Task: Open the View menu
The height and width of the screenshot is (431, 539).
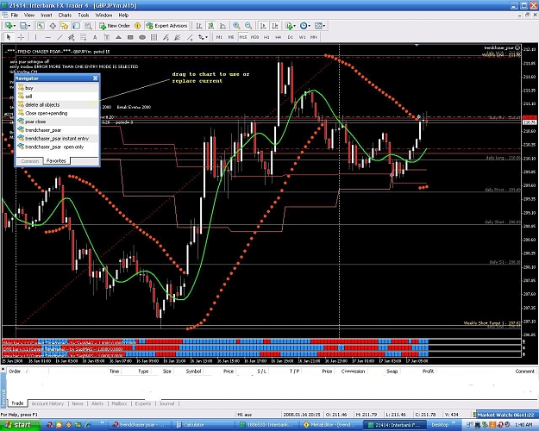Action: 29,16
